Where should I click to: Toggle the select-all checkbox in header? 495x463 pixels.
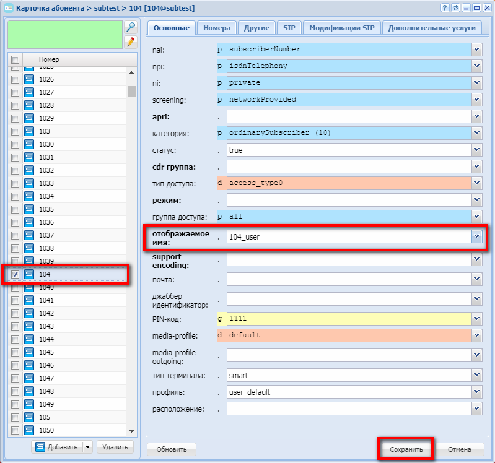[15, 59]
